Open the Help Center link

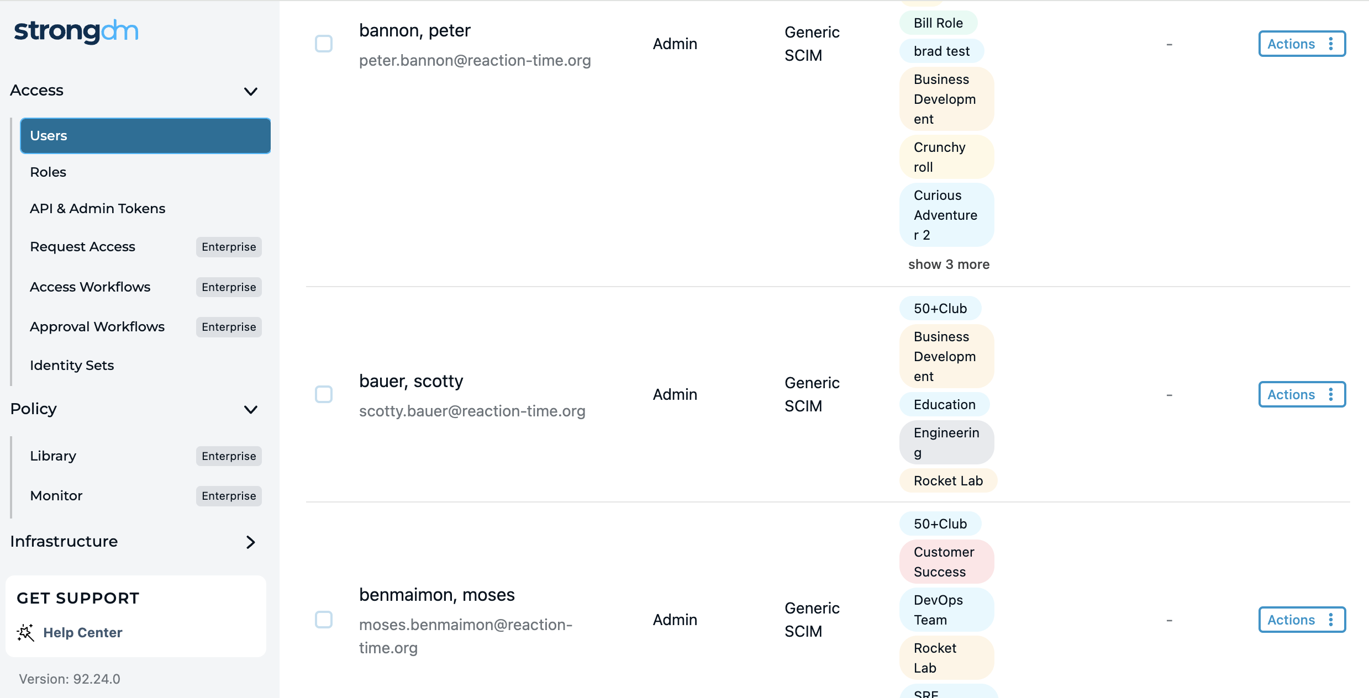click(83, 632)
